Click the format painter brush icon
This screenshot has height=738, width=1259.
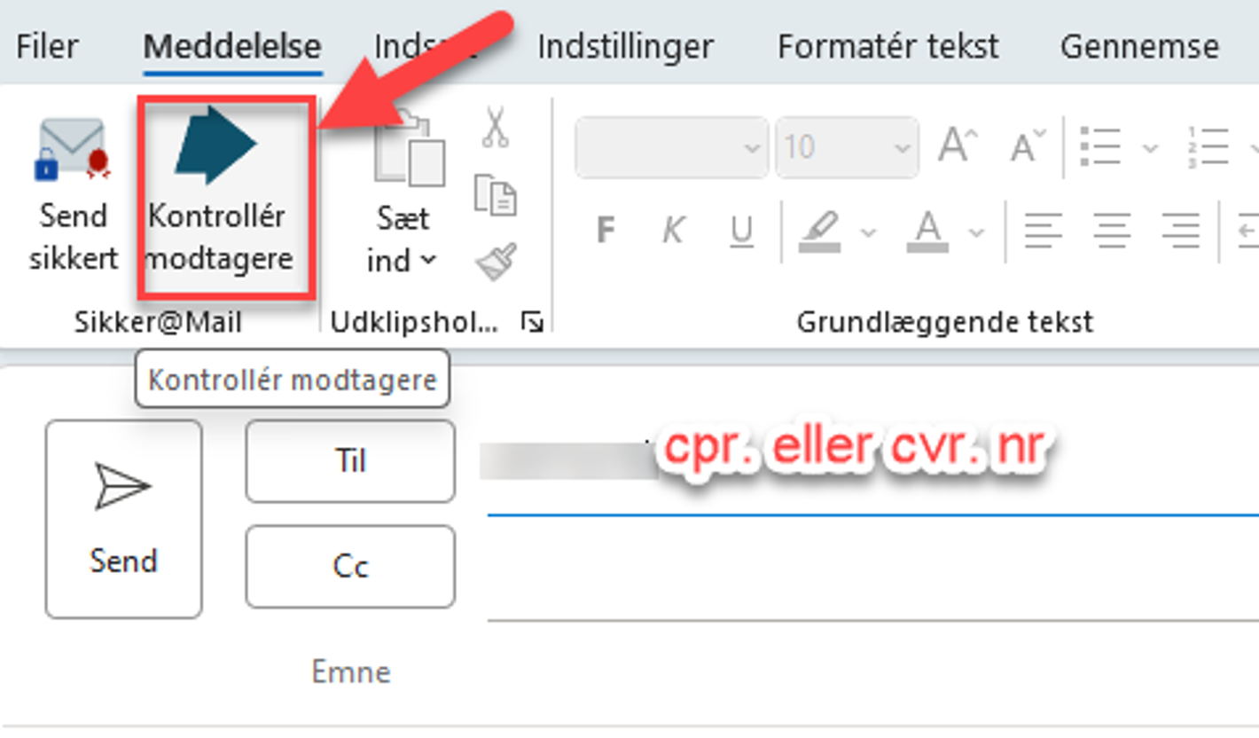click(495, 263)
